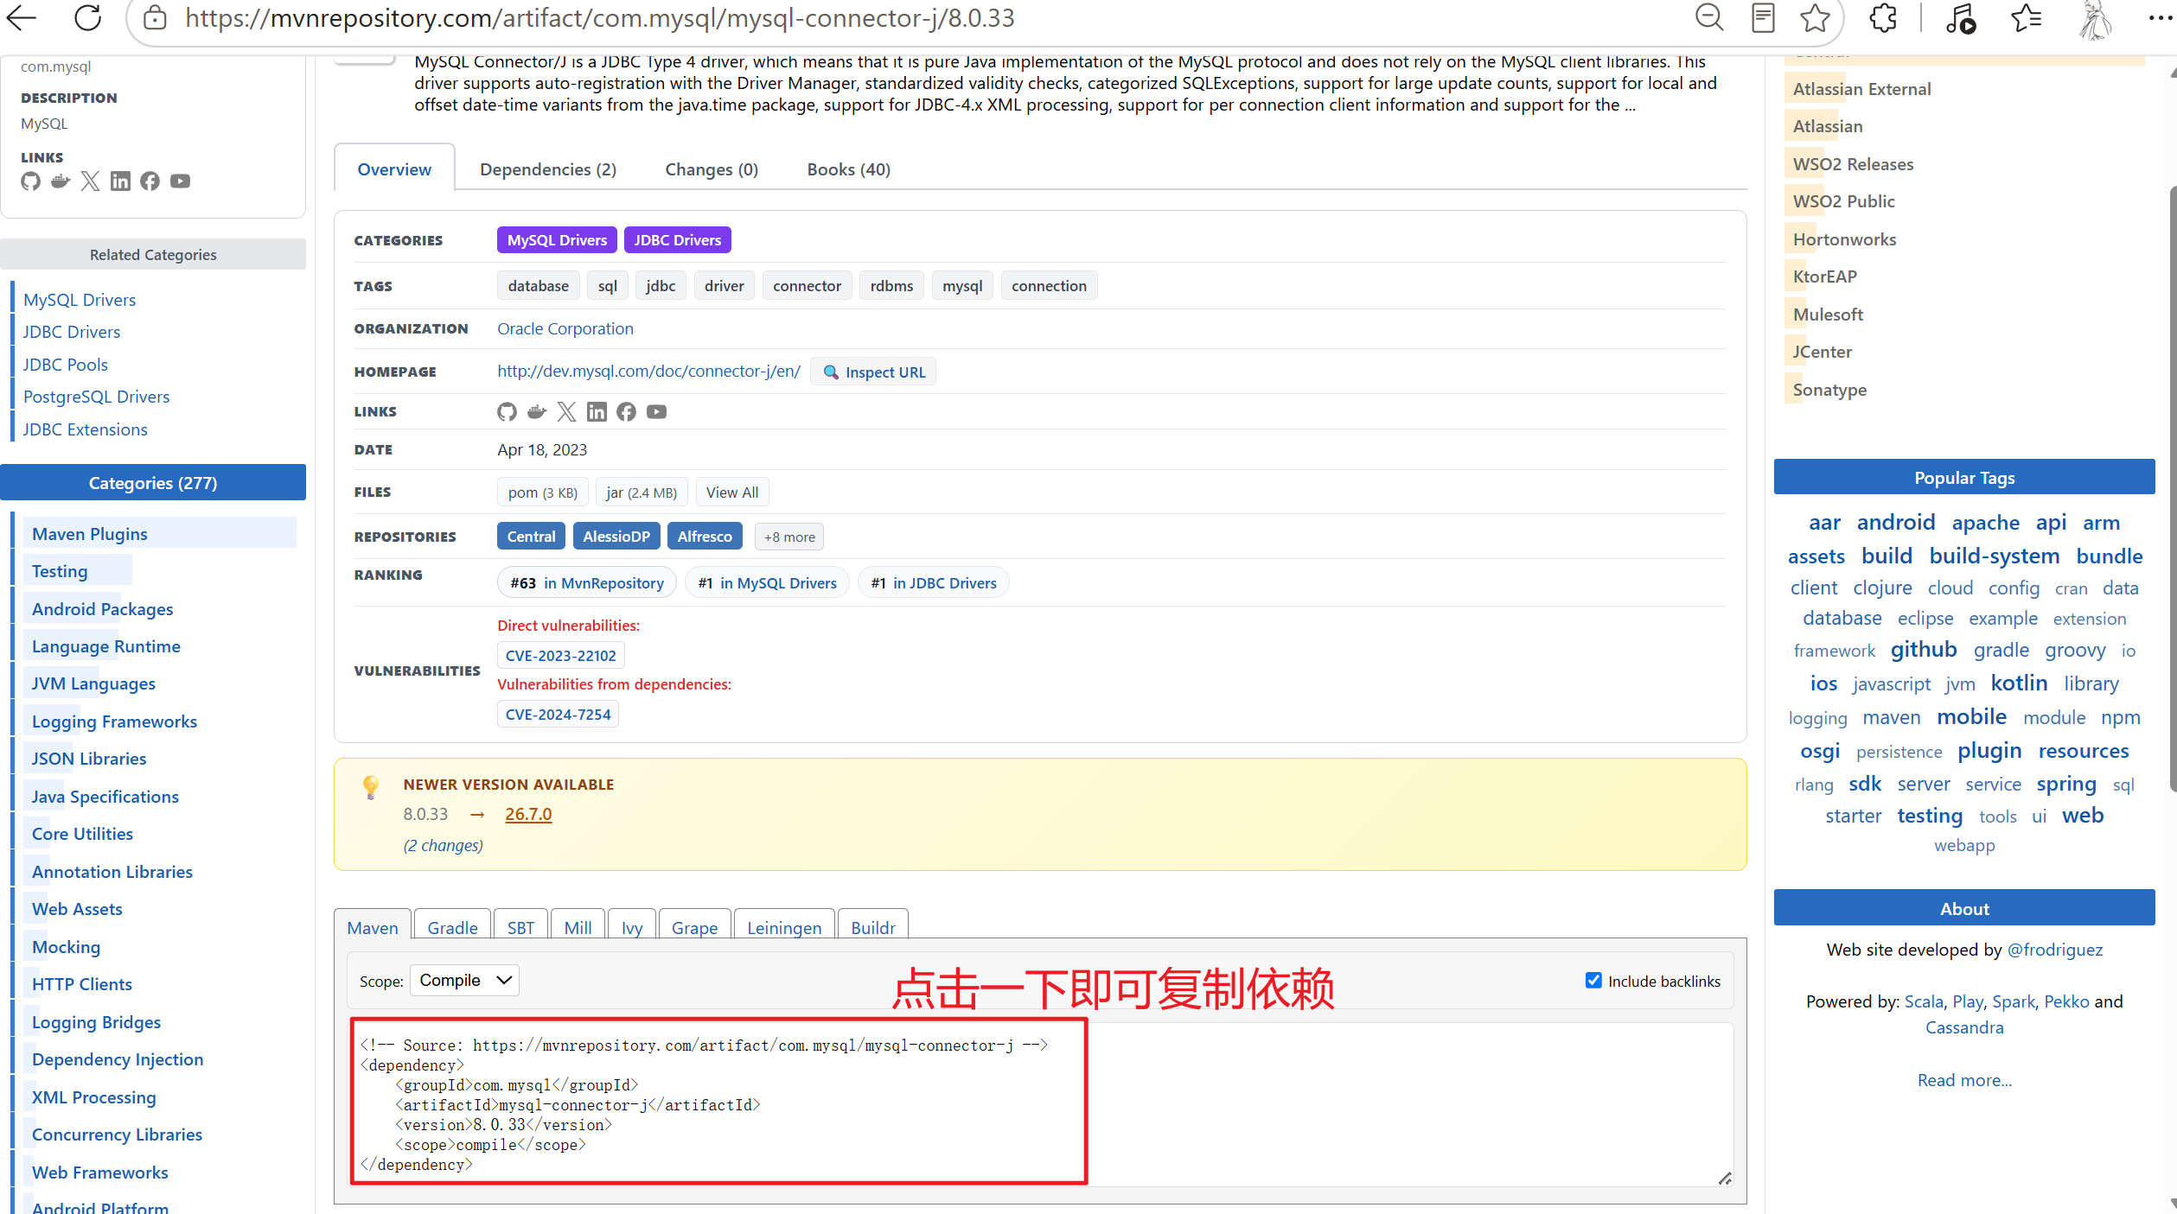Select the Grape build tool tab
This screenshot has width=2177, height=1214.
tap(694, 926)
